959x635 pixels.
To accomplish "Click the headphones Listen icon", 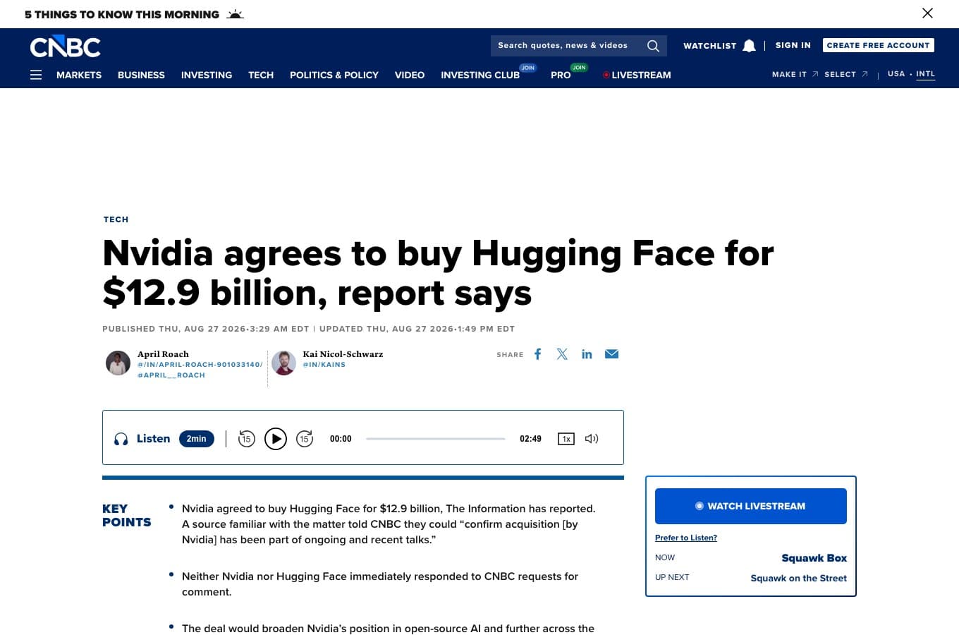I will coord(121,439).
